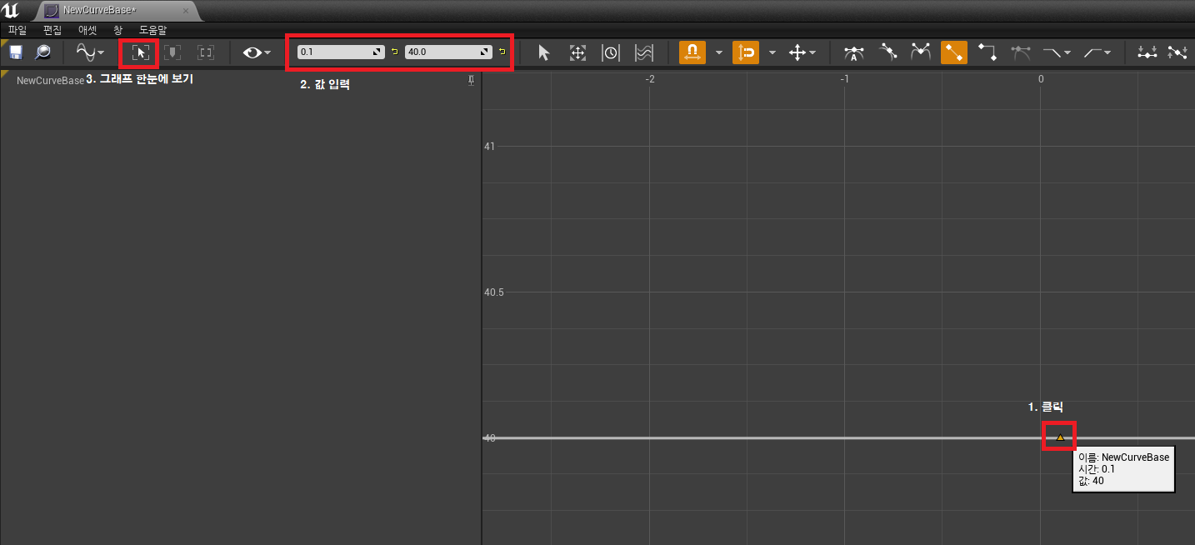Set Weighted tangents mode
The height and width of the screenshot is (545, 1195).
click(1021, 52)
